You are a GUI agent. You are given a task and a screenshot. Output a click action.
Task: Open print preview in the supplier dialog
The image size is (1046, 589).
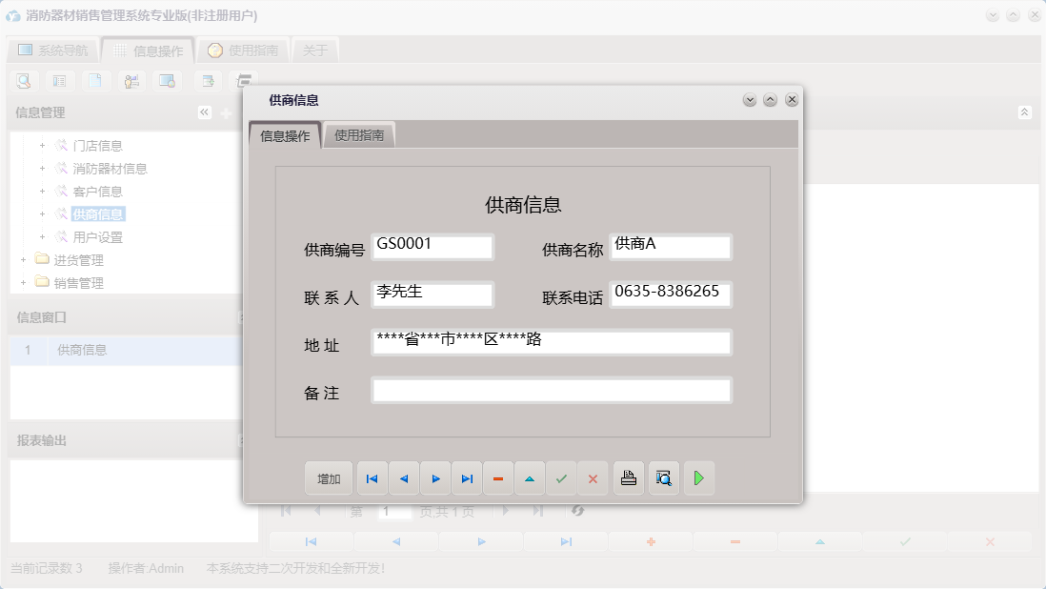click(663, 477)
